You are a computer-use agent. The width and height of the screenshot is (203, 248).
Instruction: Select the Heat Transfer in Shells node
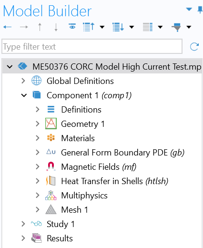(x=115, y=181)
